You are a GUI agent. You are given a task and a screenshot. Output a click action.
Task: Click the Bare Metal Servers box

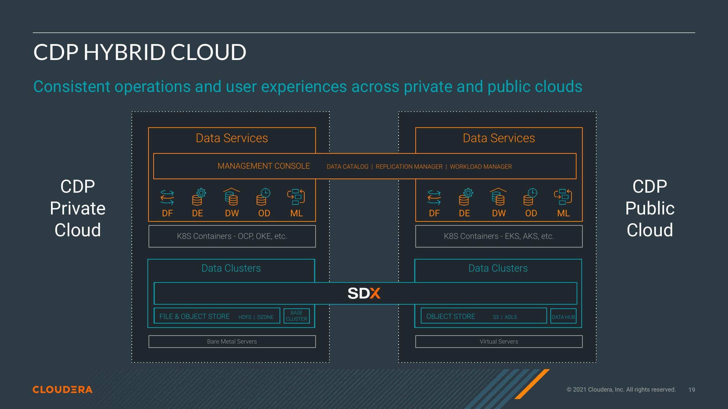[x=232, y=341]
